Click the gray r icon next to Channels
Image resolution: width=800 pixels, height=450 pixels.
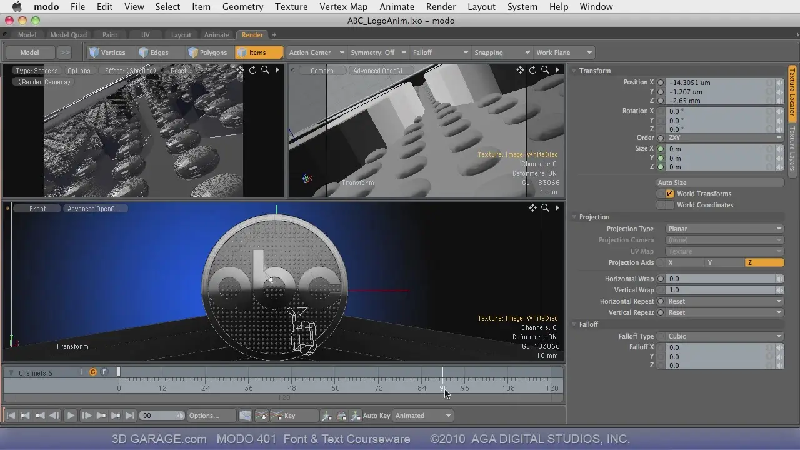tap(104, 372)
